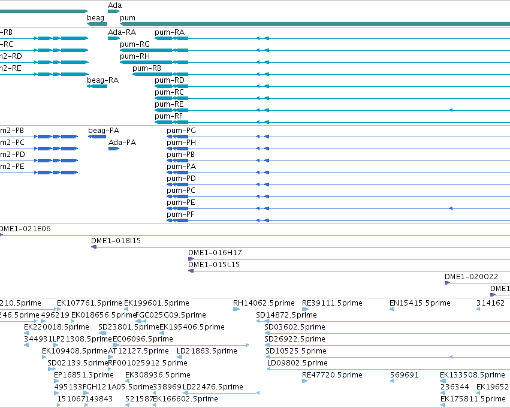Click the LD22476.5prime EST label
The height and width of the screenshot is (408, 510).
click(213, 388)
